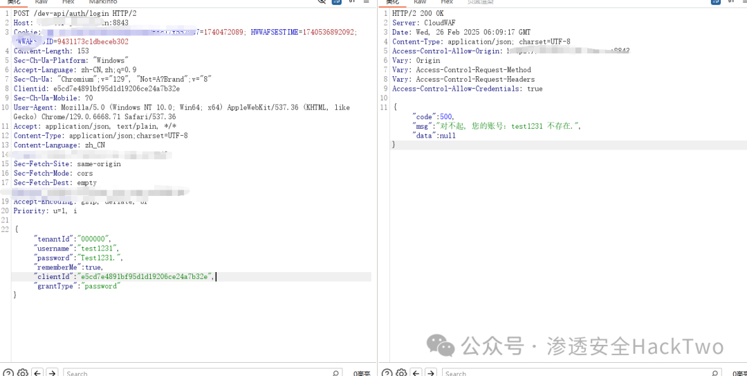The height and width of the screenshot is (376, 747).
Task: Toggle the blue wrap icon in request pane
Action: click(337, 1)
